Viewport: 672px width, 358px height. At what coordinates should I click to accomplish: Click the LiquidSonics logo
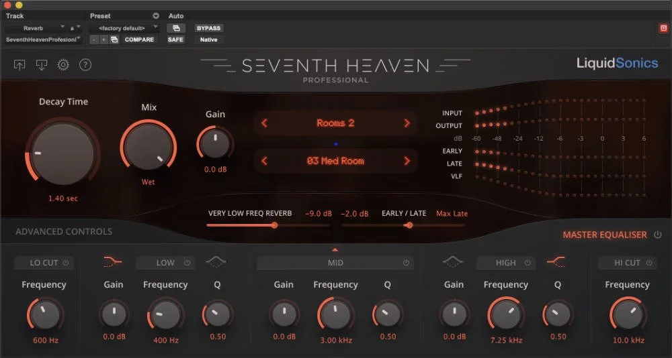[617, 64]
